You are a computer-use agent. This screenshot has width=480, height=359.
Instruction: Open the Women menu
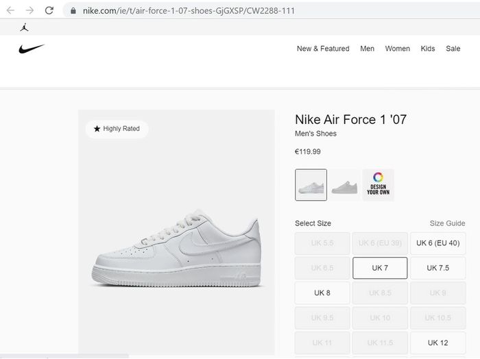click(397, 49)
